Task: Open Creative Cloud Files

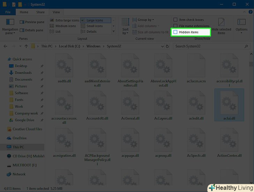Action: (27, 129)
